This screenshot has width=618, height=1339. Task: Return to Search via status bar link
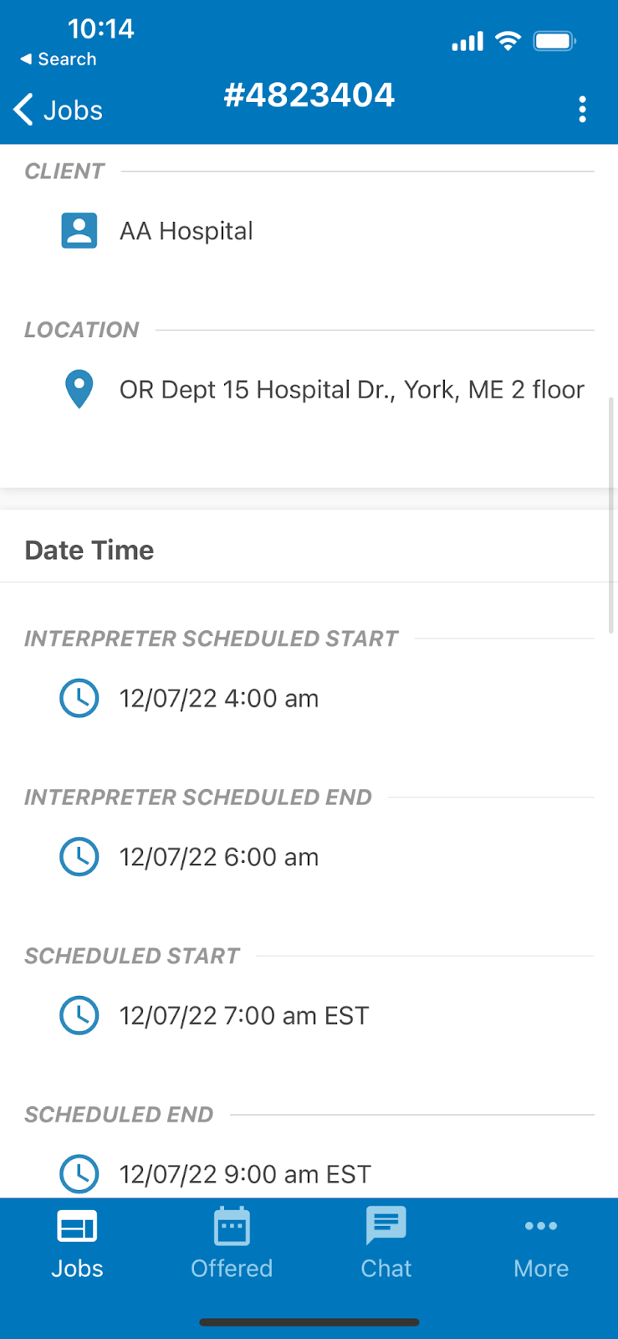59,59
